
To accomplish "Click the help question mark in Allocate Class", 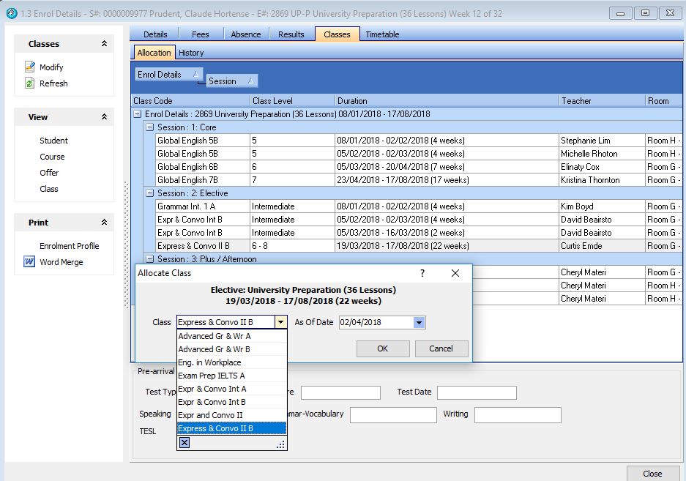I will click(422, 273).
